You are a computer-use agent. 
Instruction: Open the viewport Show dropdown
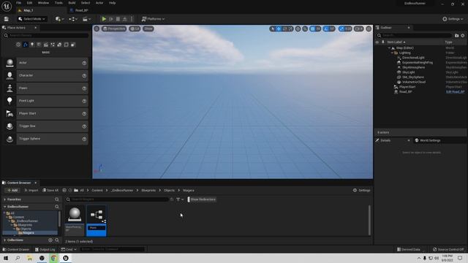pos(148,28)
